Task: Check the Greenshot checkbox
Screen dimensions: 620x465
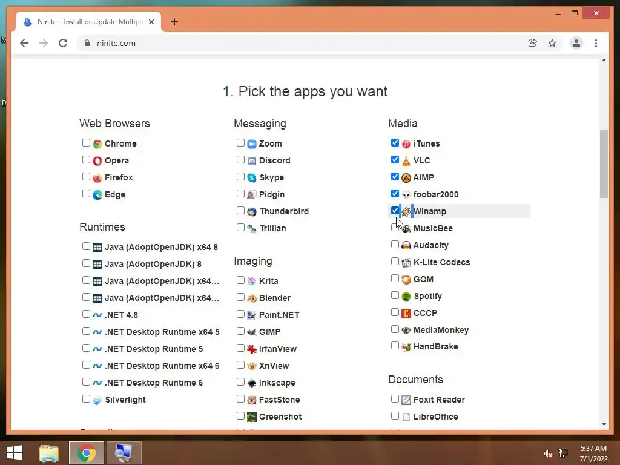Action: point(240,415)
